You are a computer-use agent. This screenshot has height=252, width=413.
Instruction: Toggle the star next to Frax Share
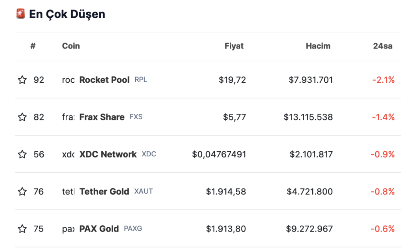pyautogui.click(x=22, y=117)
